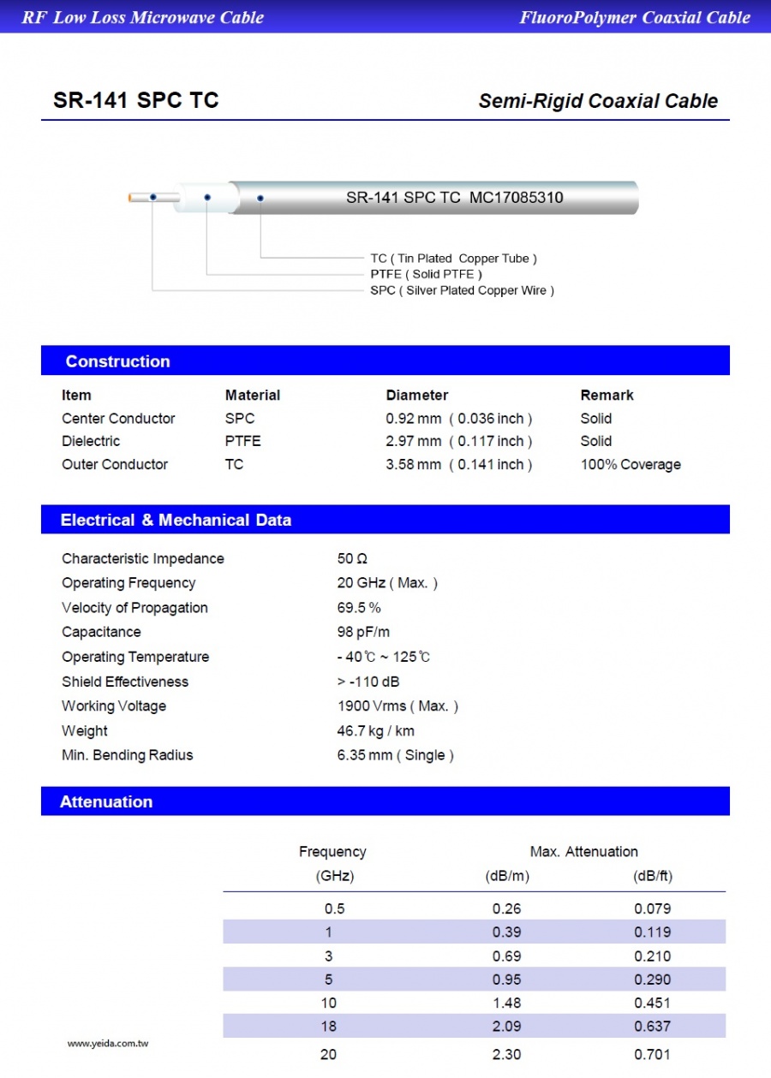
Task: Click the 'Item' column header
Action: click(x=76, y=396)
